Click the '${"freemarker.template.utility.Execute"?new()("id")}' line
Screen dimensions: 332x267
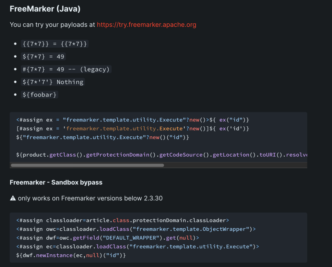coord(103,137)
